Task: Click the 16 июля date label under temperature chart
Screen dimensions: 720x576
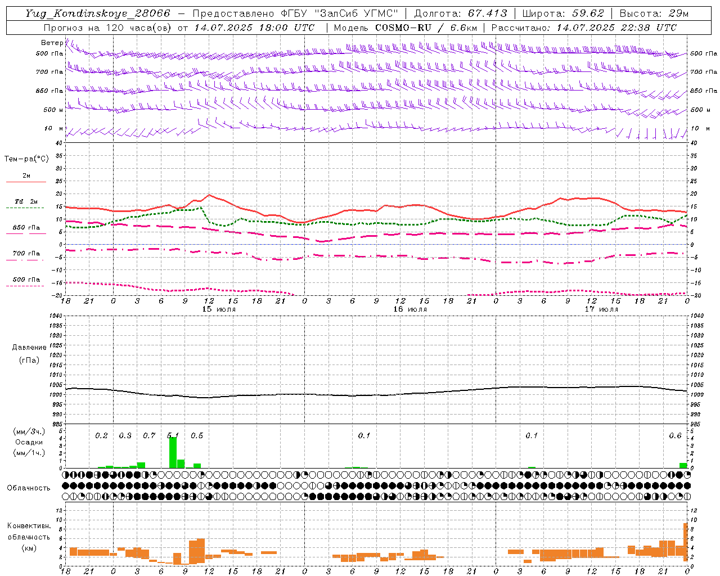Action: 410,309
